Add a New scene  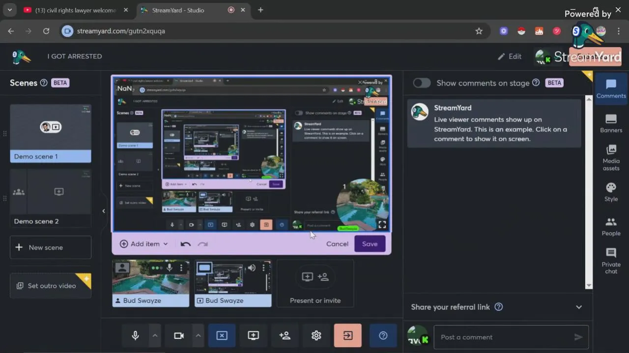point(51,248)
